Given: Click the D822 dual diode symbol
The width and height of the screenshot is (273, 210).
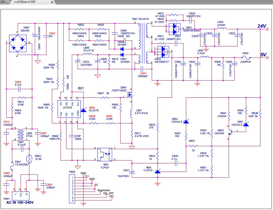Looking at the screenshot, I should (163, 52).
